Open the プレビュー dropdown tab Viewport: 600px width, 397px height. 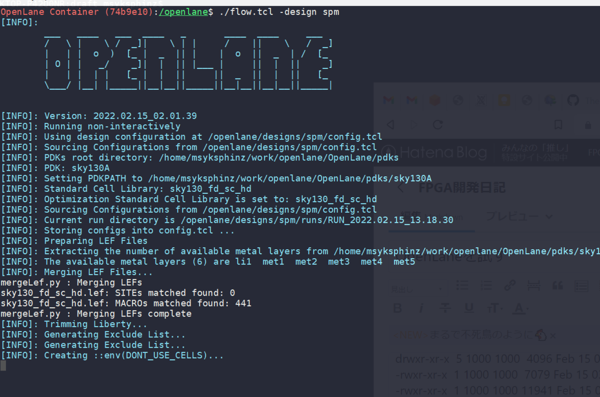[x=520, y=217]
